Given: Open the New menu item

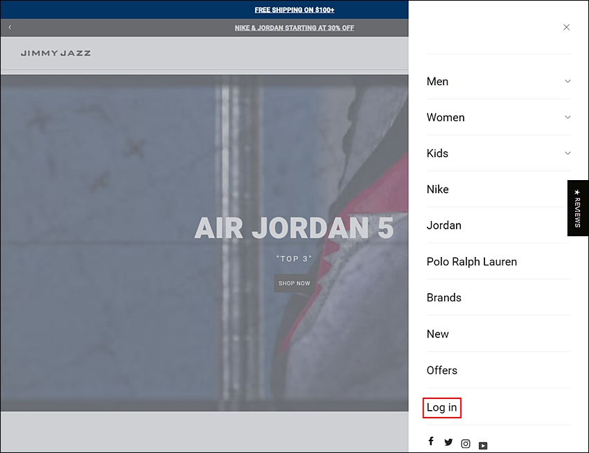Looking at the screenshot, I should (x=438, y=334).
